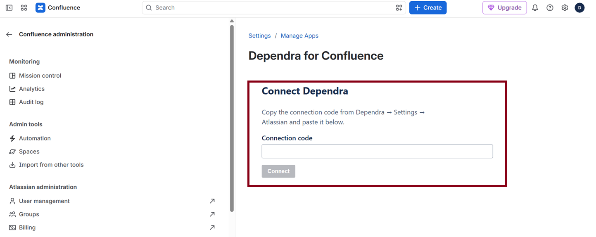
Task: Open the AI search icon in search bar
Action: tap(399, 8)
